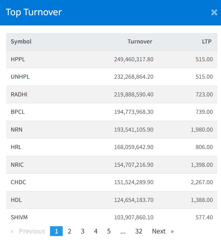Choose the BPCL stock entry
The width and height of the screenshot is (221, 244).
click(18, 112)
